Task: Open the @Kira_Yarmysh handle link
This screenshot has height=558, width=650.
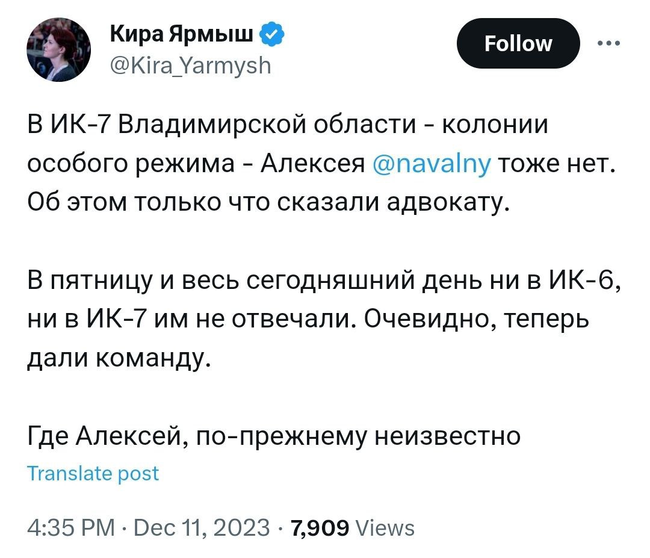Action: coord(191,64)
